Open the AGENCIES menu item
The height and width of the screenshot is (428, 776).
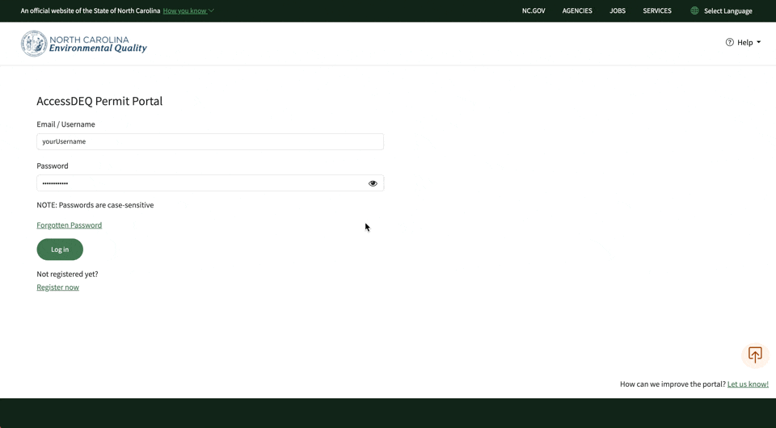pos(577,10)
